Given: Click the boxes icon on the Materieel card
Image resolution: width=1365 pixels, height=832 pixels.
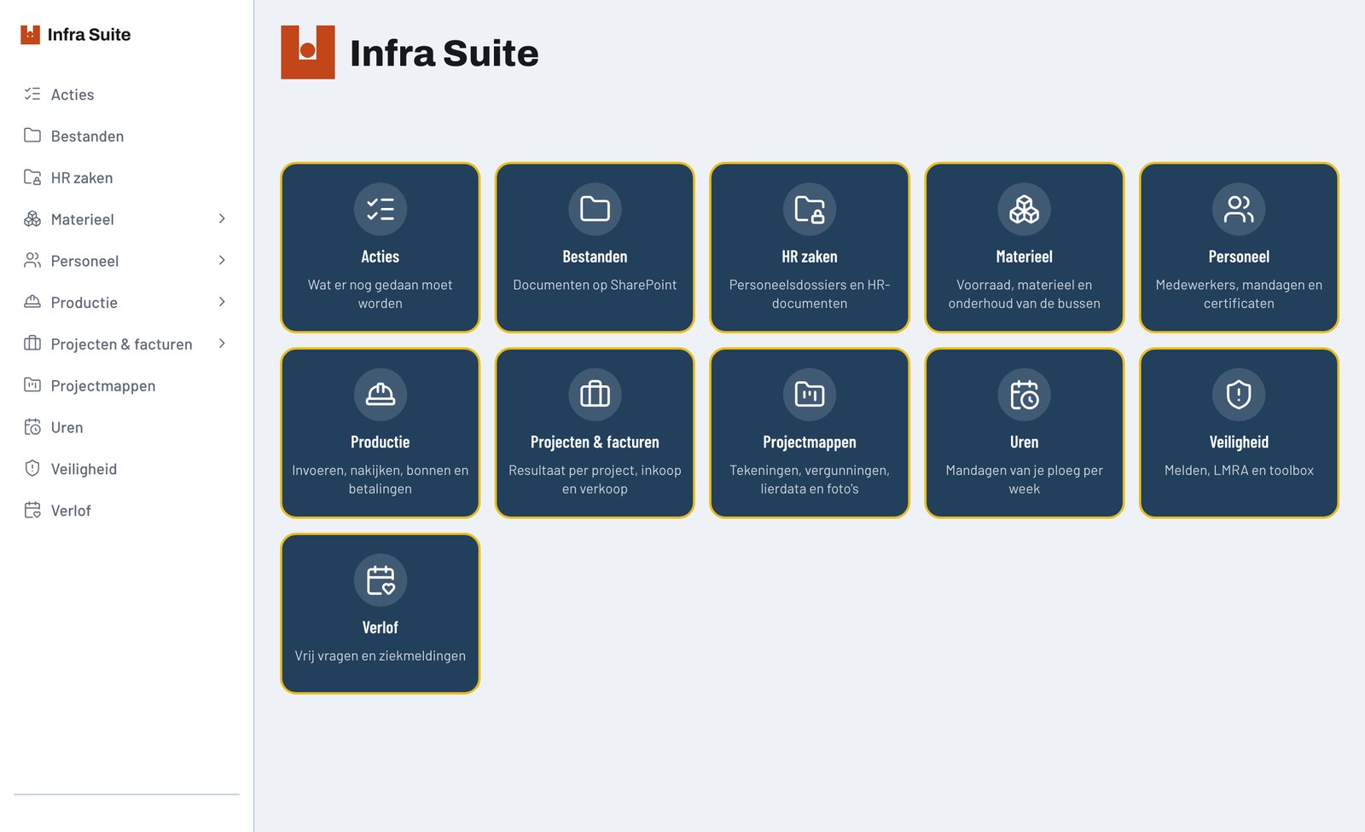Looking at the screenshot, I should tap(1025, 209).
